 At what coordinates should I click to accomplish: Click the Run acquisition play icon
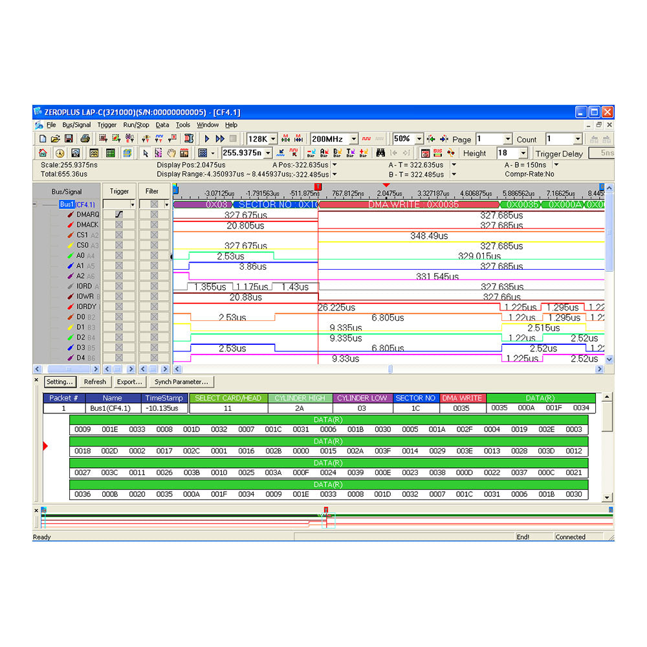click(x=206, y=138)
